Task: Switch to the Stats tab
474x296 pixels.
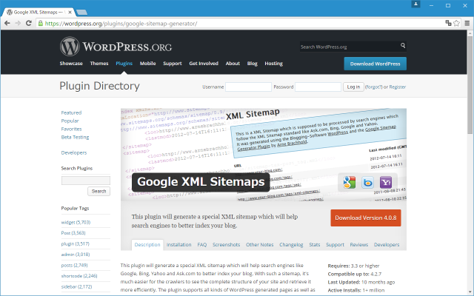Action: click(314, 245)
